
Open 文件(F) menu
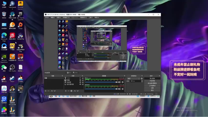point(47,17)
